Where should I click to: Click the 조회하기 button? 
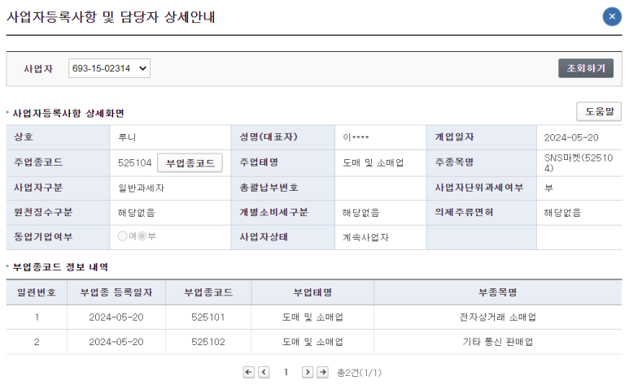[586, 68]
